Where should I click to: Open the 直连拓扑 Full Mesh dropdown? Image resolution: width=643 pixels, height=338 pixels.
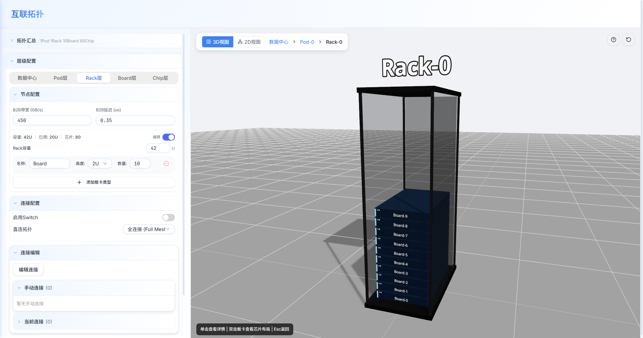[149, 229]
